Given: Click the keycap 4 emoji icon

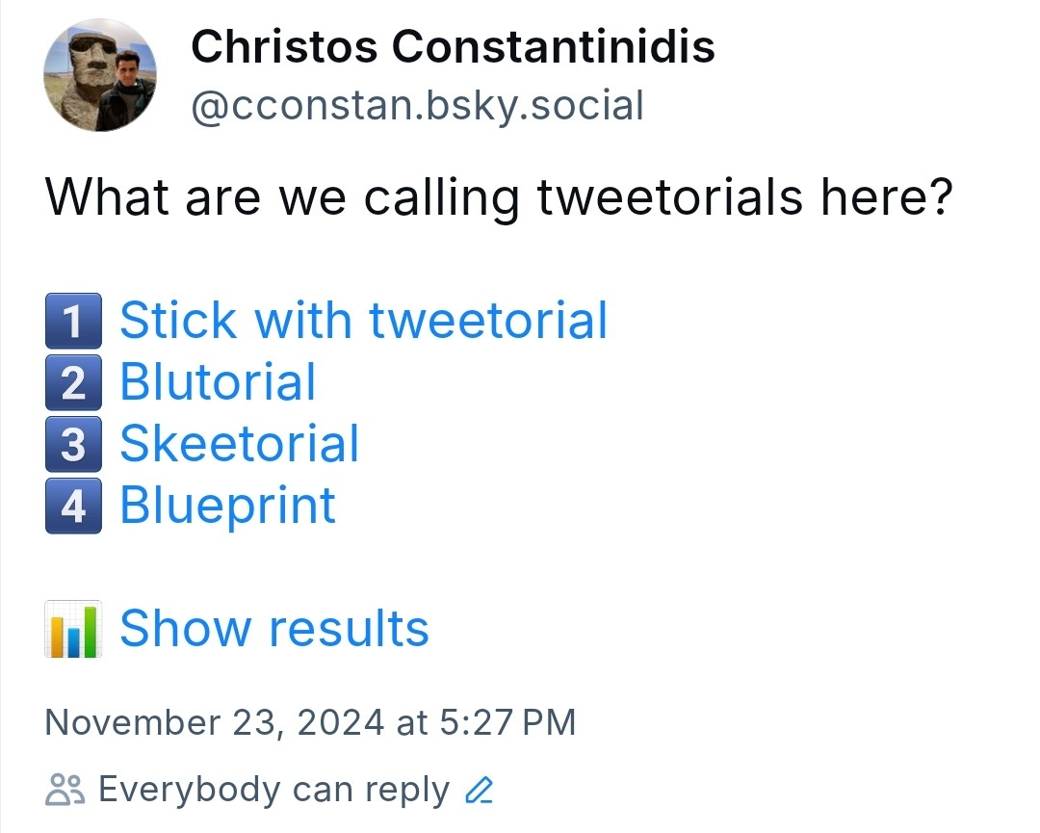Looking at the screenshot, I should click(73, 507).
